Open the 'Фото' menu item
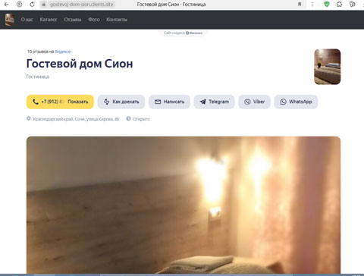Screen dimensions: 364x276 [x=94, y=20]
